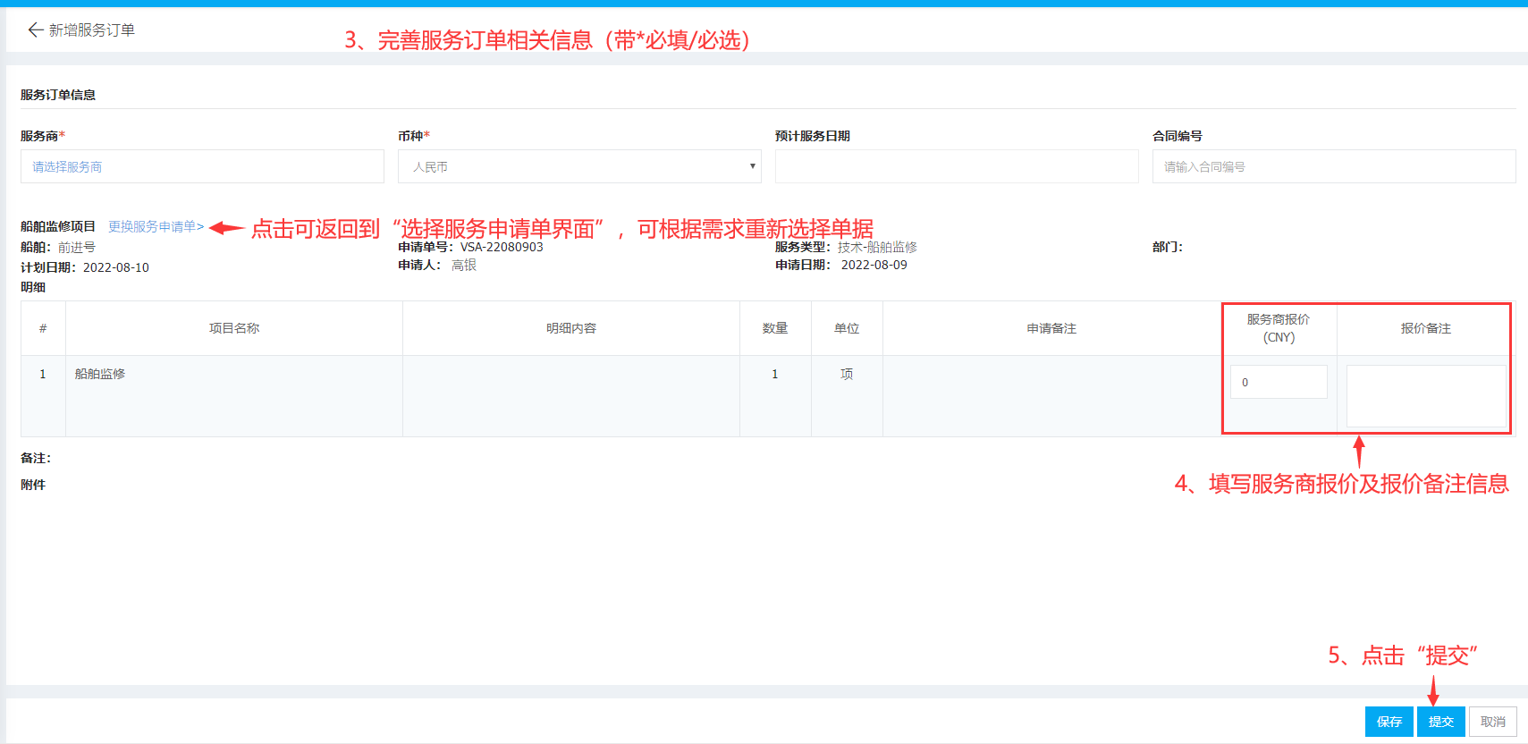Click the 提交 button
Screen dimensions: 1528x744
click(x=1441, y=722)
